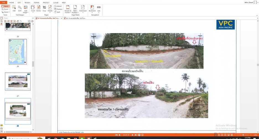Switch to the PROTECT ribbon tab
Viewport: 259px width, 139px height.
tap(46, 3)
